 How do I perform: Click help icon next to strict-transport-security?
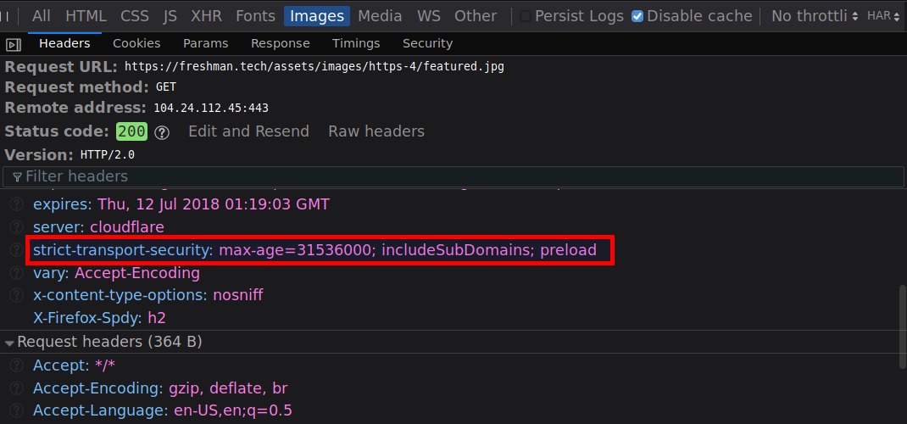[16, 251]
